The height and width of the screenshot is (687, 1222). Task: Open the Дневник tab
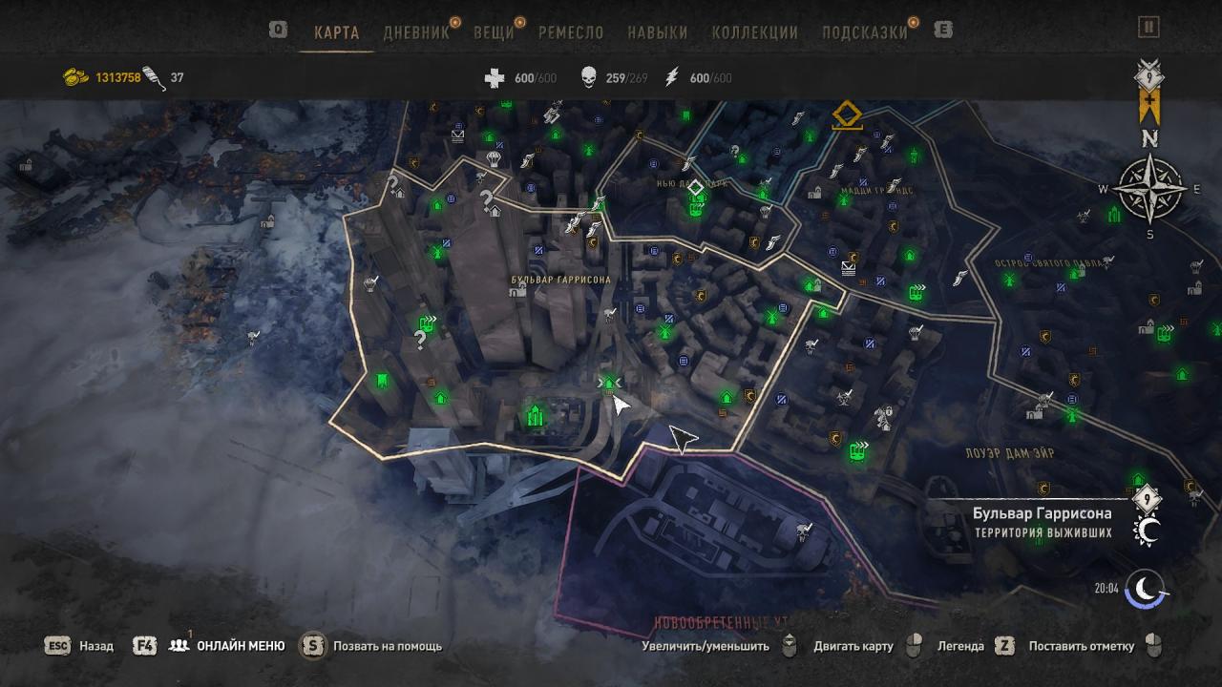tap(416, 31)
